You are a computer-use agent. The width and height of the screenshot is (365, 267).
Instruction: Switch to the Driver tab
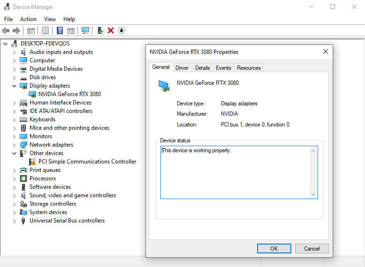click(182, 68)
